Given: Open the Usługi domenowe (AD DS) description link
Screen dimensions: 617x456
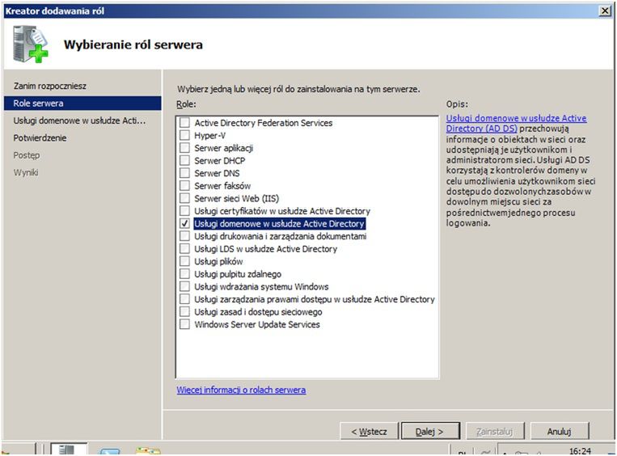Looking at the screenshot, I should 516,123.
